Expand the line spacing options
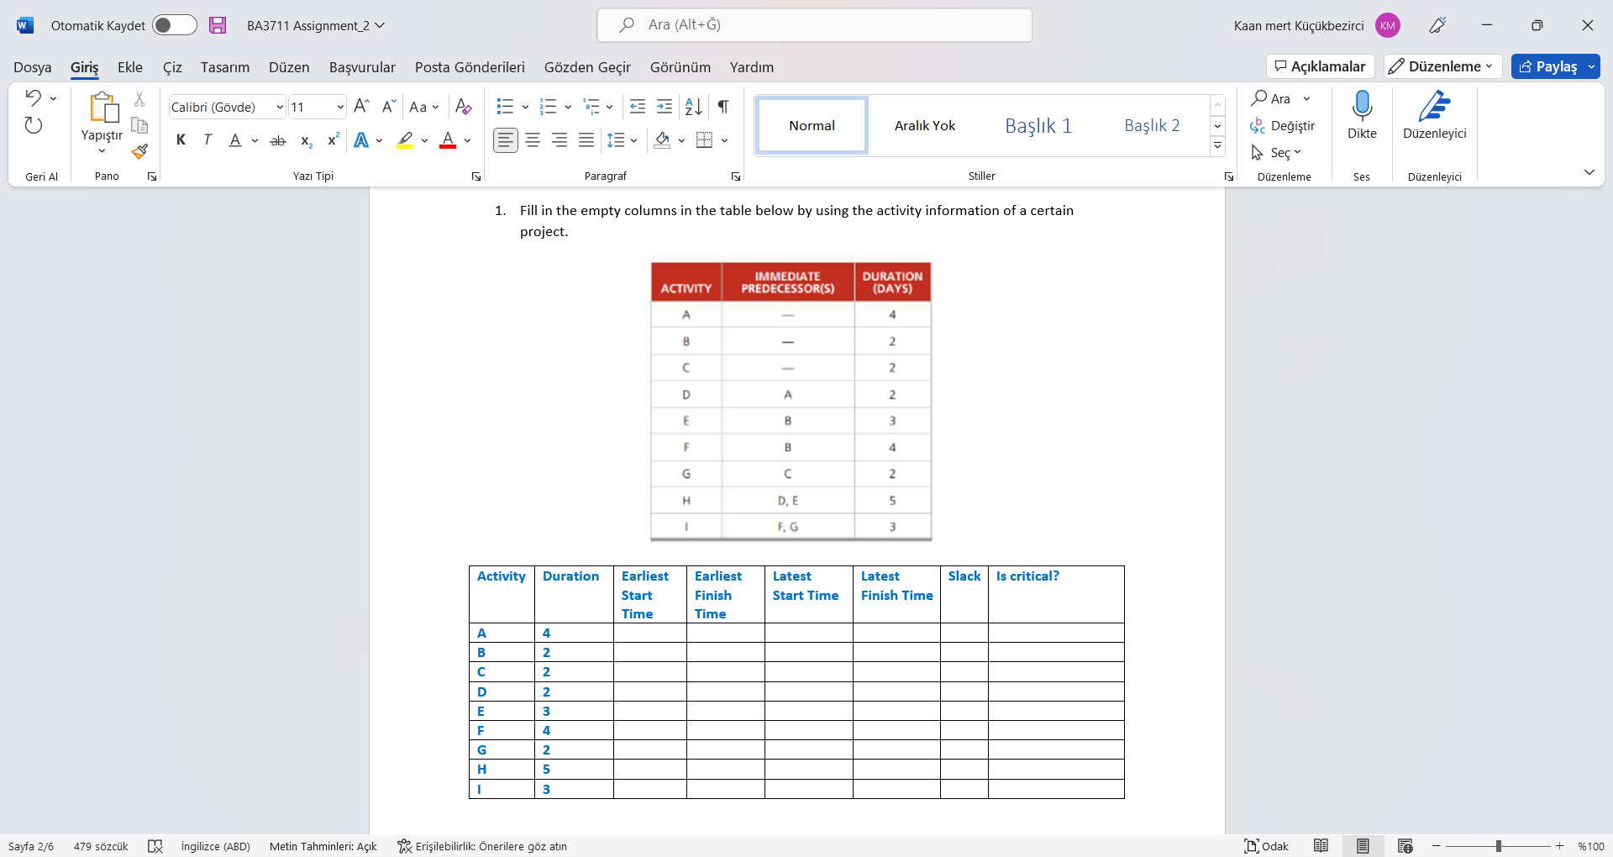1613x857 pixels. (x=633, y=140)
